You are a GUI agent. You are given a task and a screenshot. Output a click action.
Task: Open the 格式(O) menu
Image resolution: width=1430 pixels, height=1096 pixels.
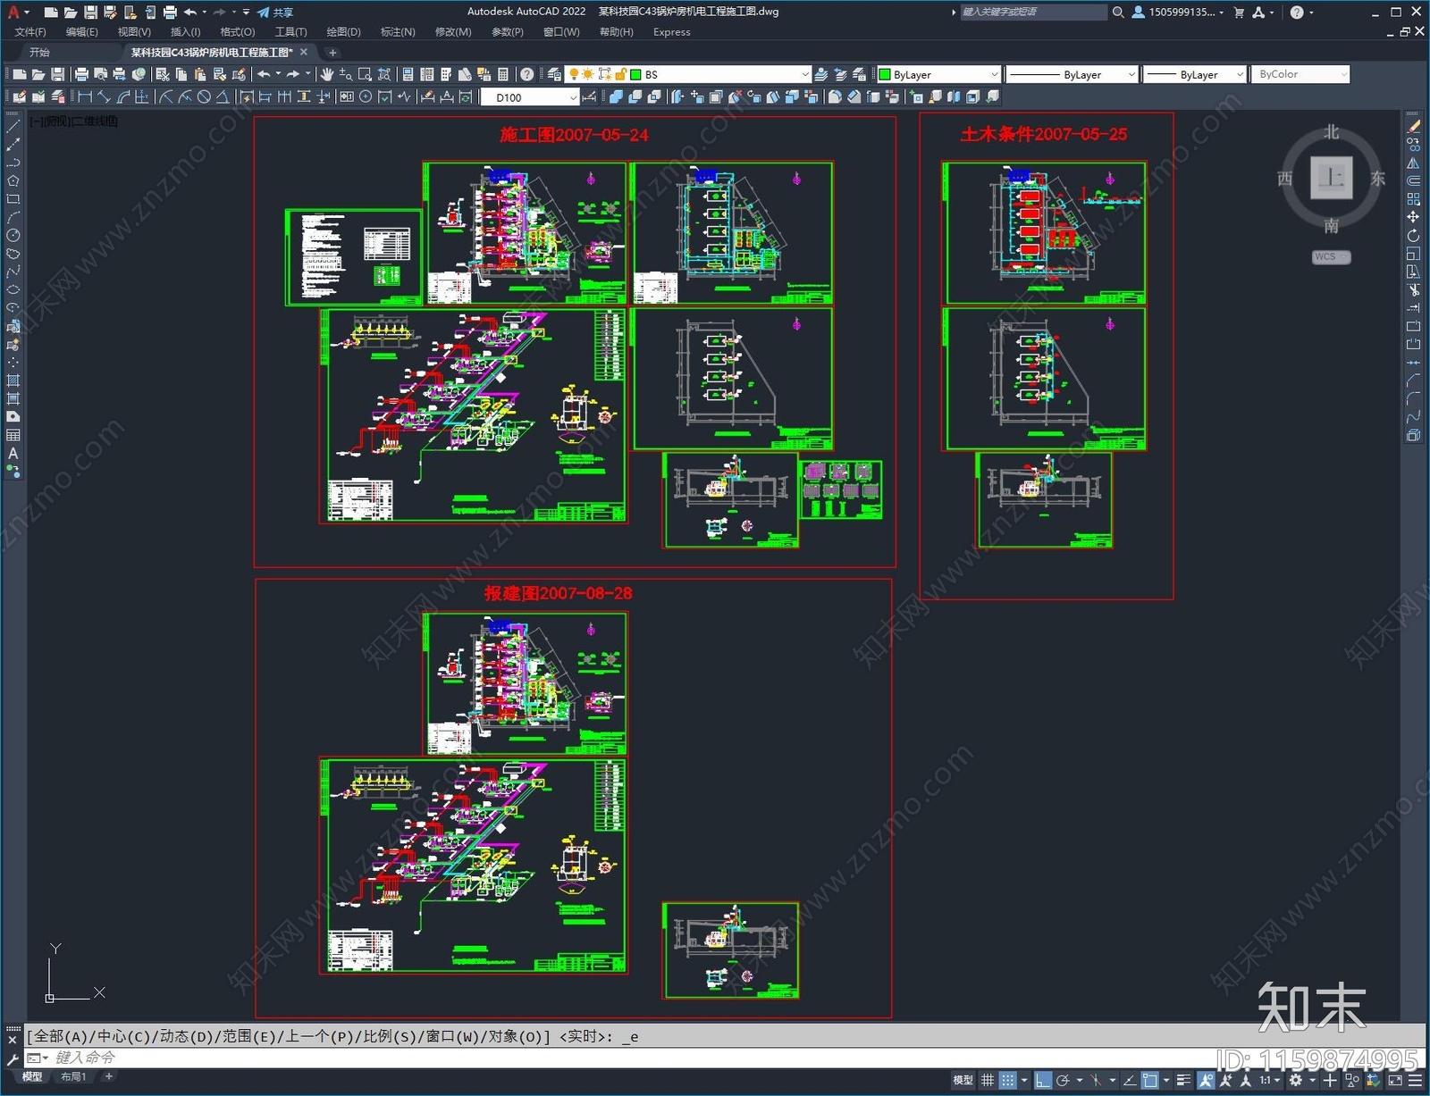tap(237, 32)
